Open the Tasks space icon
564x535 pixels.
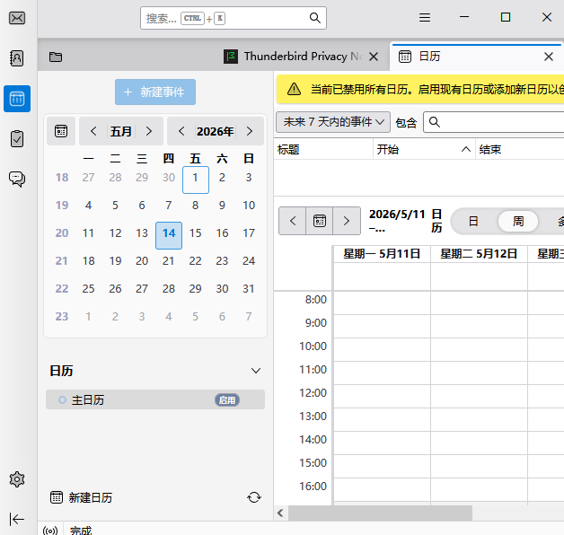tap(17, 139)
